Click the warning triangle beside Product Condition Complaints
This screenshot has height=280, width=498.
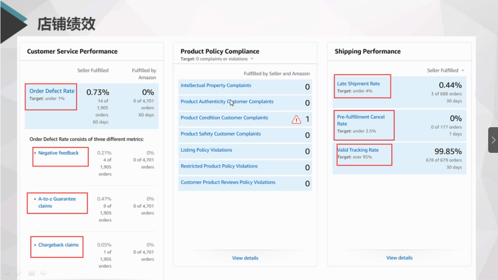296,120
